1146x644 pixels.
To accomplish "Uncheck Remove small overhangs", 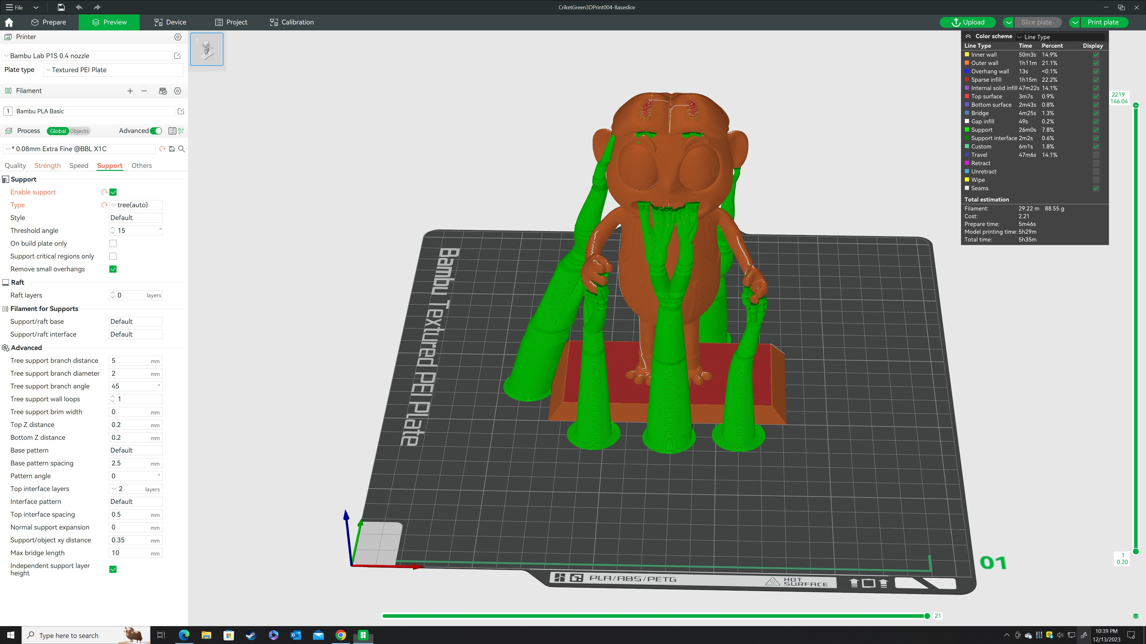I will pyautogui.click(x=113, y=269).
